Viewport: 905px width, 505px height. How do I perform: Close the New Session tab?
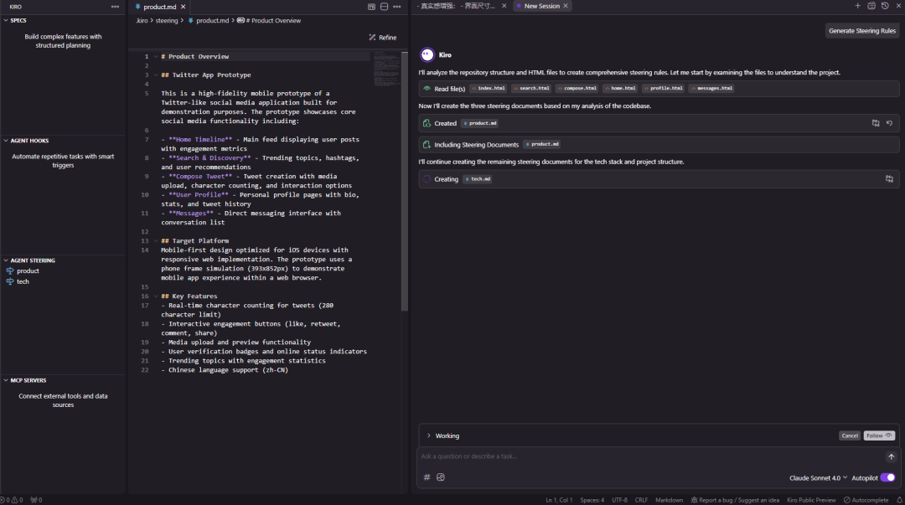(566, 6)
